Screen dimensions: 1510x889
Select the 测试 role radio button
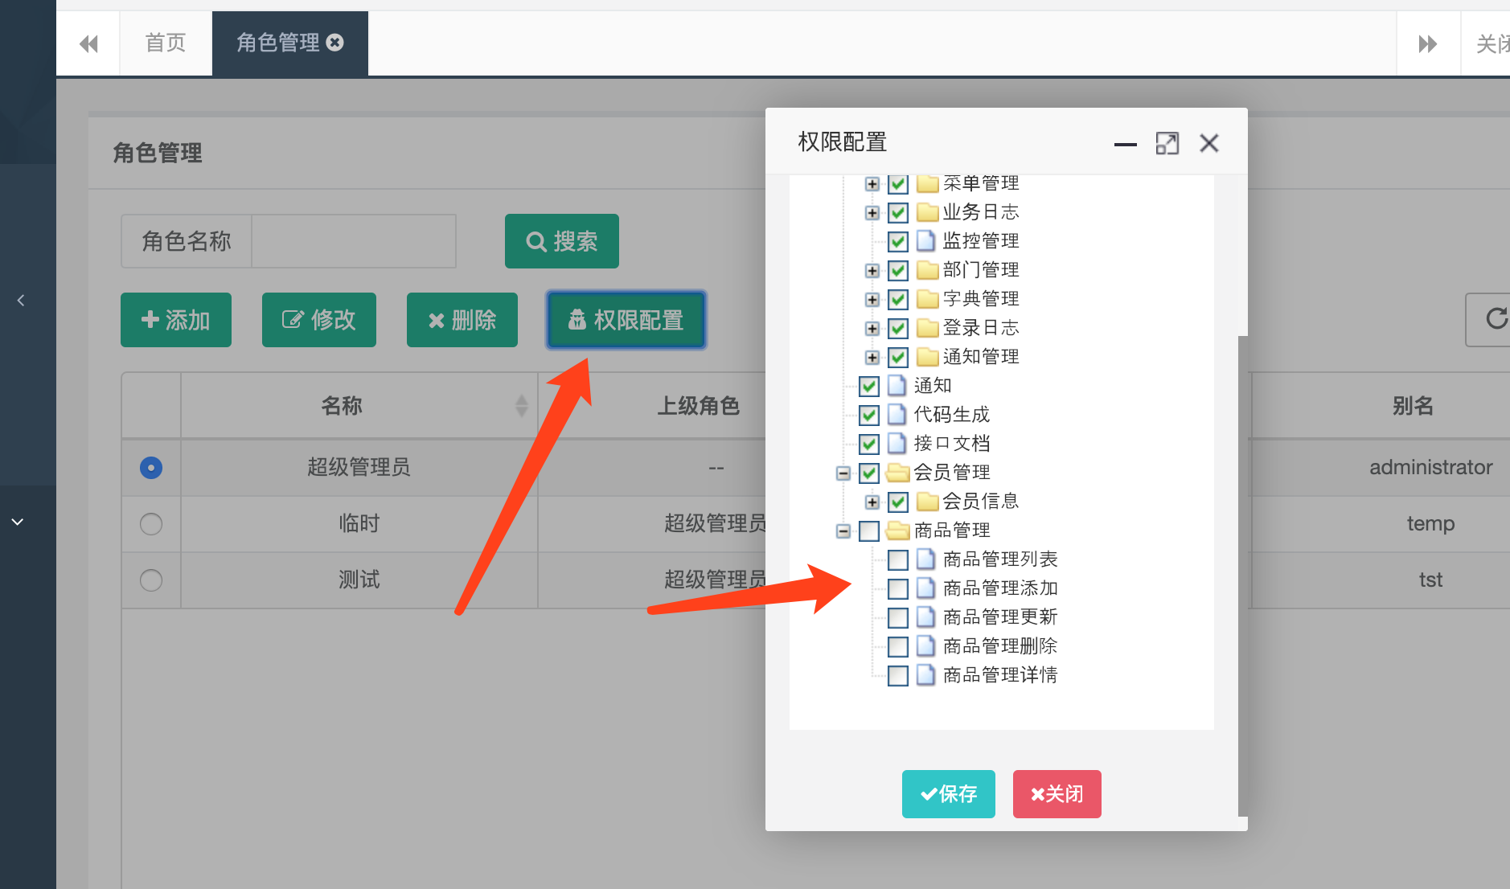[151, 580]
